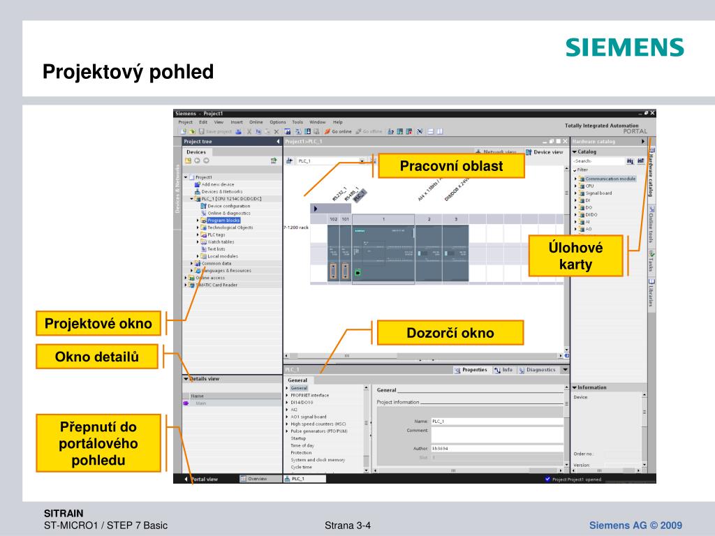Open Device configuration tree item

click(x=226, y=206)
